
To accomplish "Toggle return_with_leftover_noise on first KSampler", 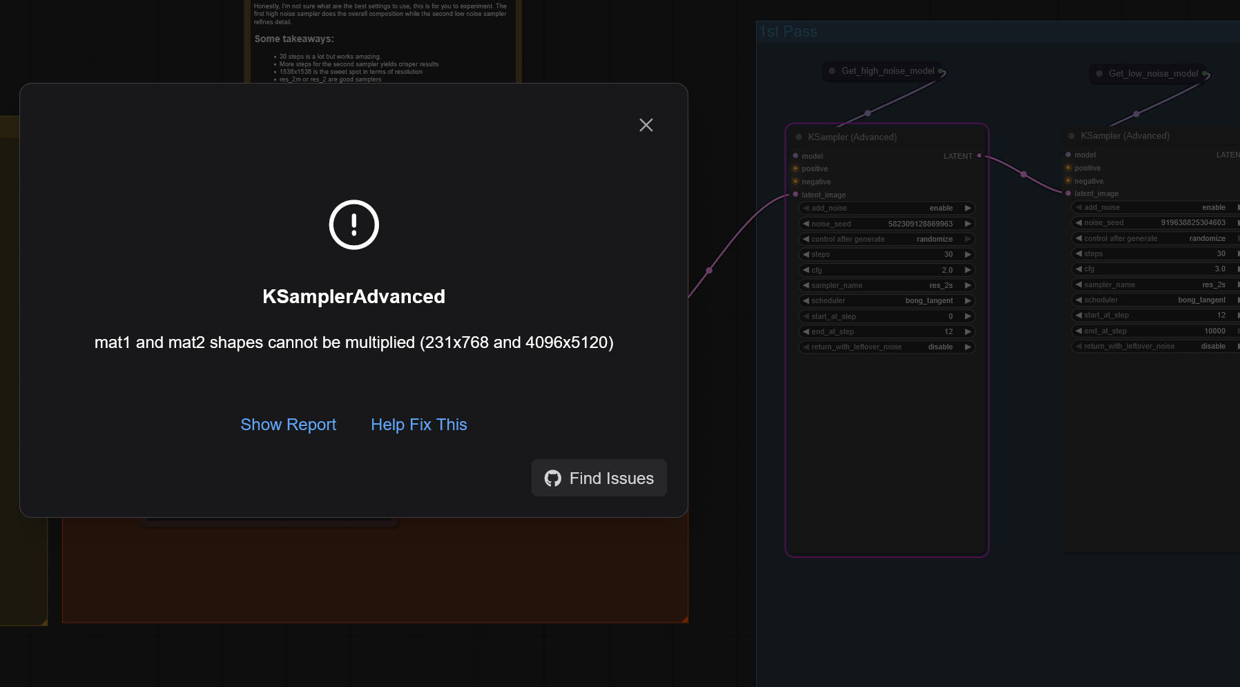I will coord(887,347).
